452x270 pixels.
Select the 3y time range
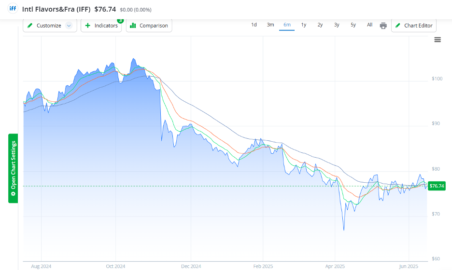coord(337,25)
